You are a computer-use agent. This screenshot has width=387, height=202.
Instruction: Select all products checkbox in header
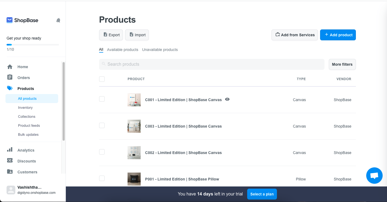pos(102,79)
